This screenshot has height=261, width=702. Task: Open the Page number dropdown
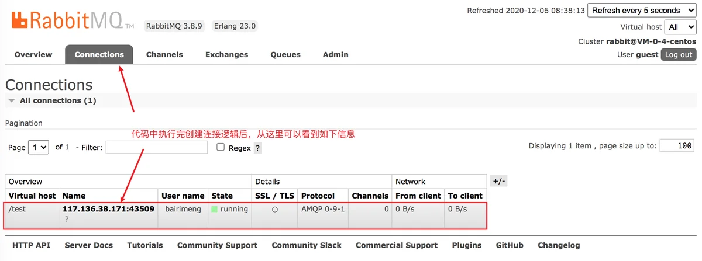(40, 148)
